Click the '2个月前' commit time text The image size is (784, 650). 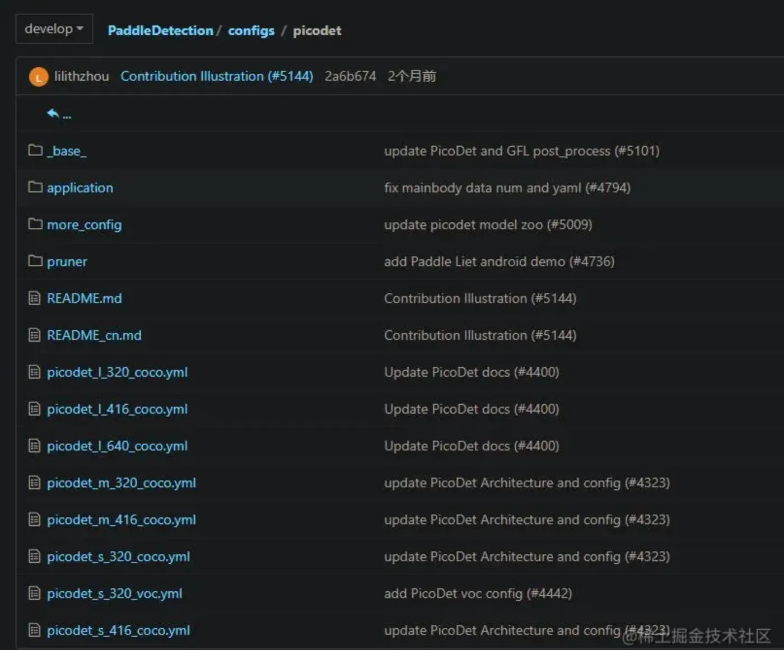coord(412,76)
